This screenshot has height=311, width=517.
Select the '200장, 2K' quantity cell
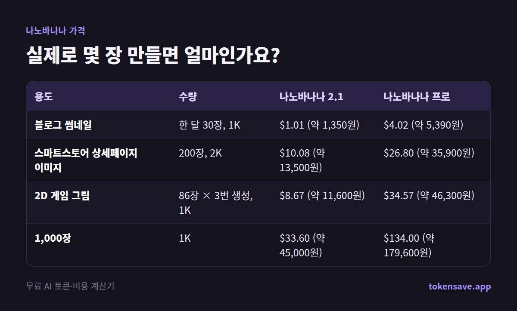pos(200,153)
